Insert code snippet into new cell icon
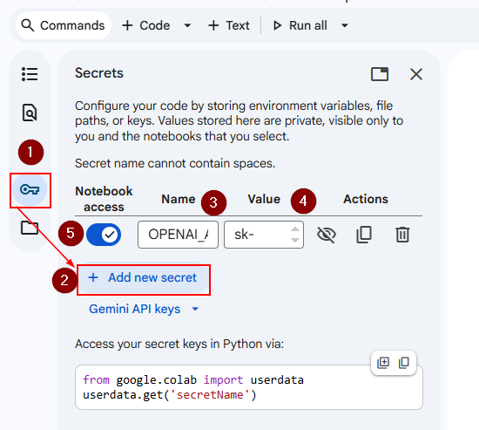Screen dimensions: 479x430 coord(383,363)
